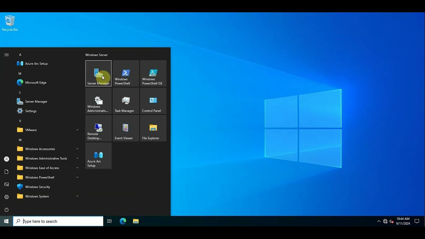Image resolution: width=425 pixels, height=239 pixels.
Task: Open the Documents icon in Start sidebar
Action: click(x=7, y=172)
